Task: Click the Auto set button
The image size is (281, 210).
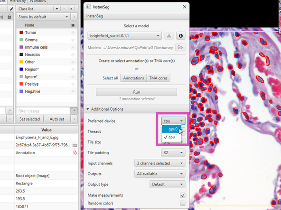Action: [x=57, y=119]
